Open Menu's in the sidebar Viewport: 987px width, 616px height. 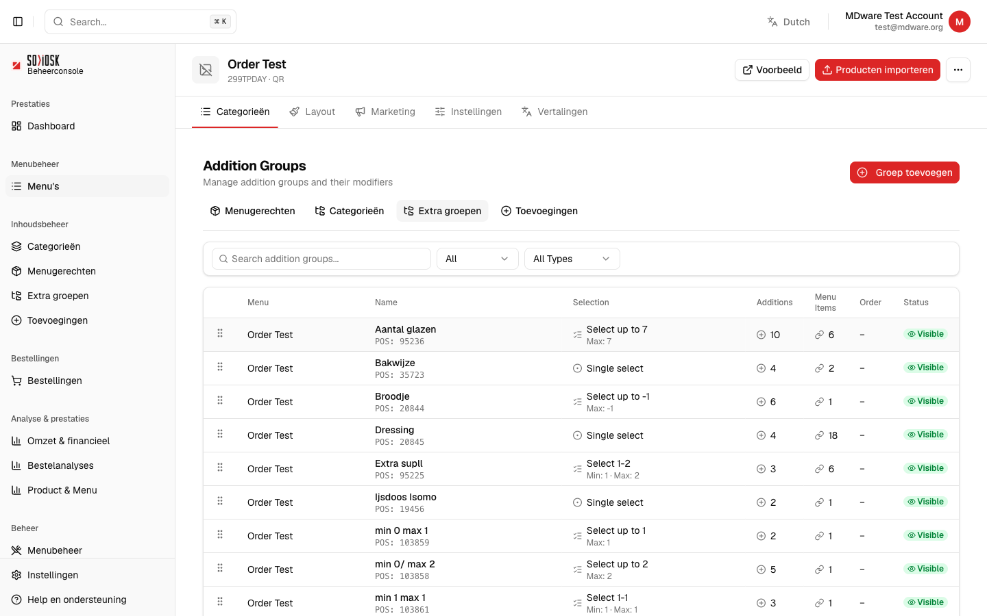[x=87, y=186]
